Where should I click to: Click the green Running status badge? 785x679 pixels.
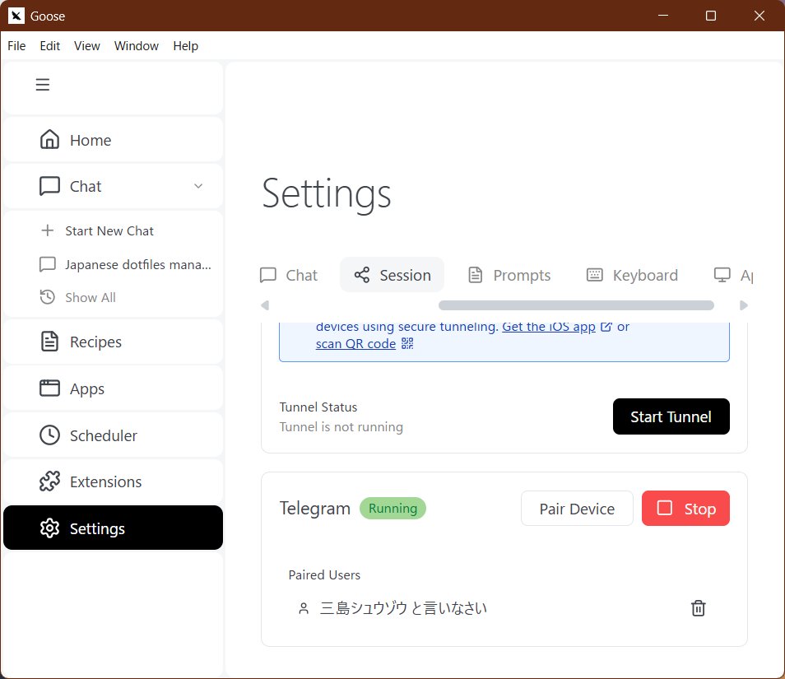(392, 509)
